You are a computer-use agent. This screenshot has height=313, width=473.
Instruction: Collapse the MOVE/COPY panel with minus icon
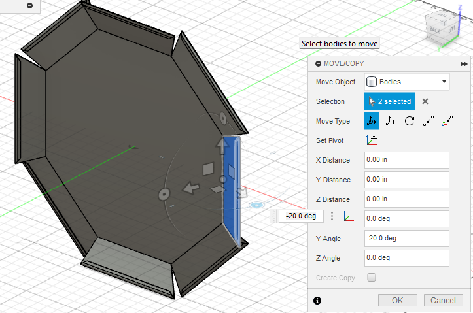318,64
